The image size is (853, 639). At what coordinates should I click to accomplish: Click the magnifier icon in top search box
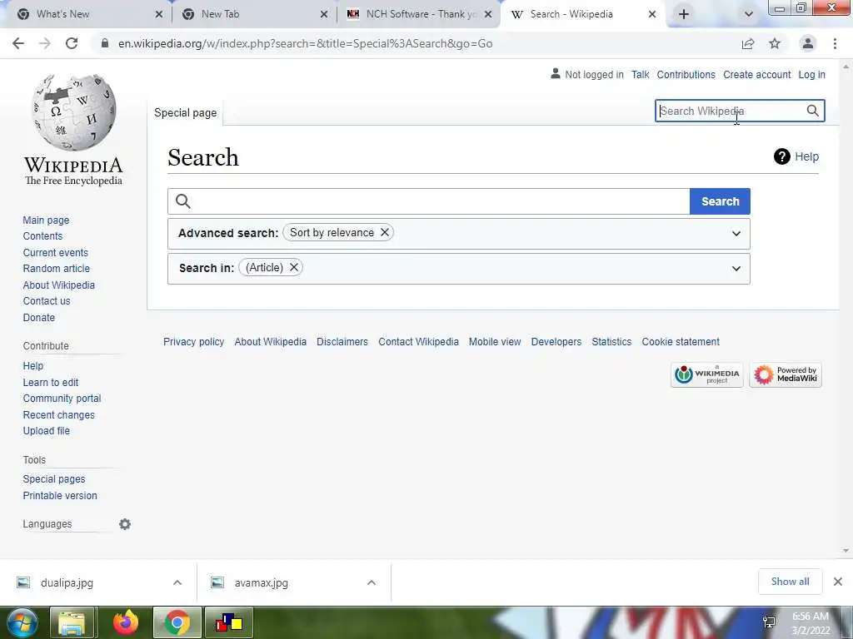tap(812, 111)
